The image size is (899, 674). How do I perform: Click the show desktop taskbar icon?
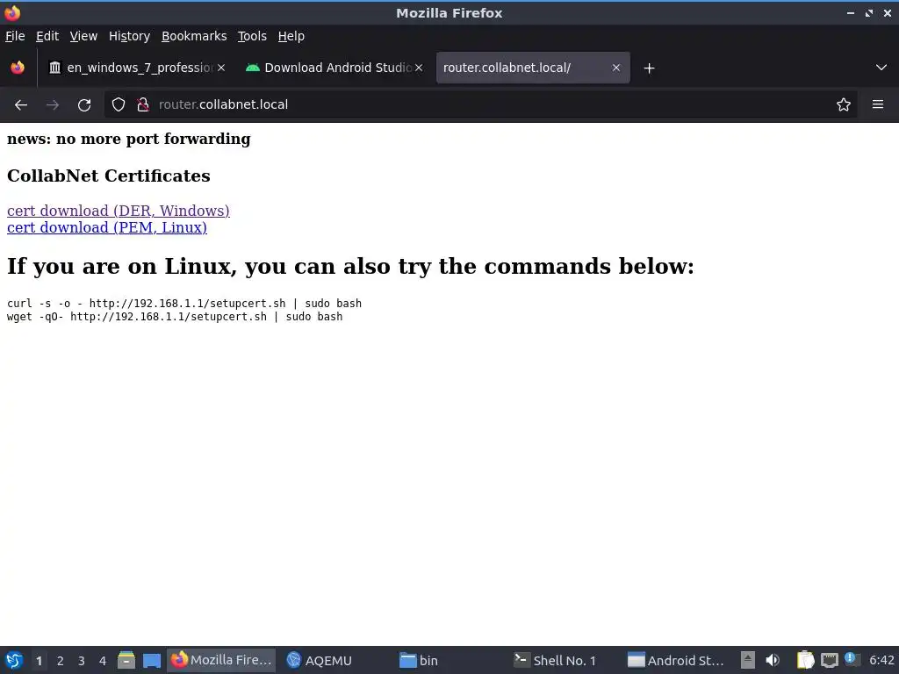pyautogui.click(x=152, y=660)
